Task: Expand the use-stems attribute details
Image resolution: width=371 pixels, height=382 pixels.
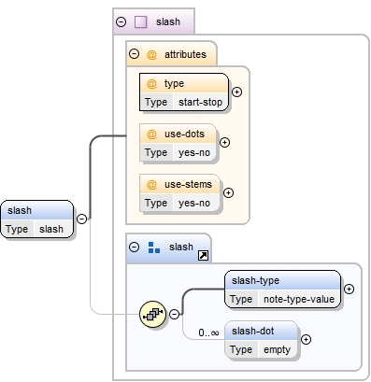Action: coord(228,192)
